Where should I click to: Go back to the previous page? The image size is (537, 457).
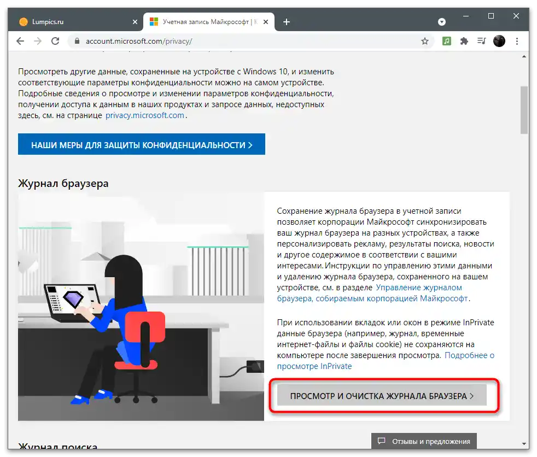coord(20,41)
